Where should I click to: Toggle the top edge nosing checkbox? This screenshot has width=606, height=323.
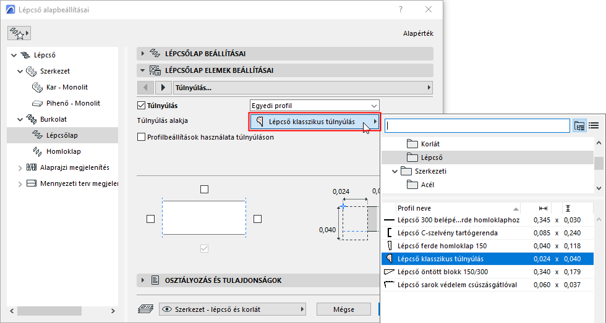tap(205, 190)
